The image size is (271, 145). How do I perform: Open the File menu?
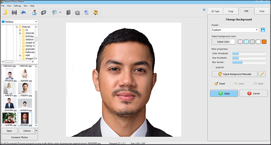(3, 6)
